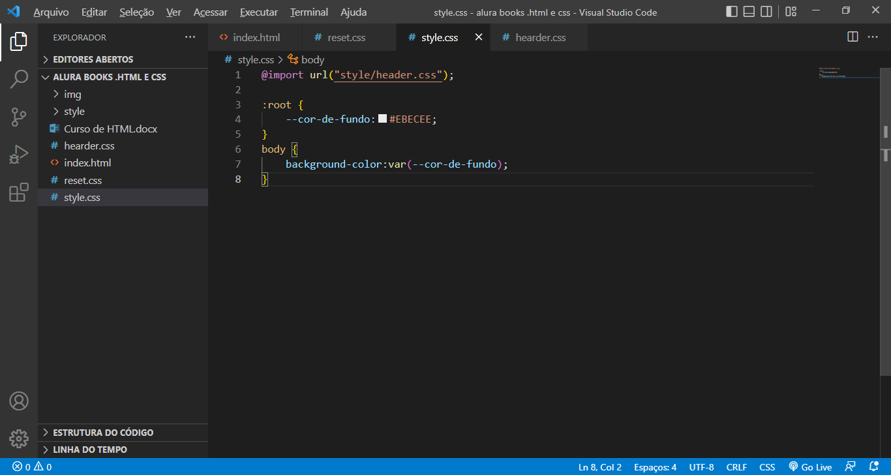The width and height of the screenshot is (891, 475).
Task: Change the CSS language mode
Action: 767,467
